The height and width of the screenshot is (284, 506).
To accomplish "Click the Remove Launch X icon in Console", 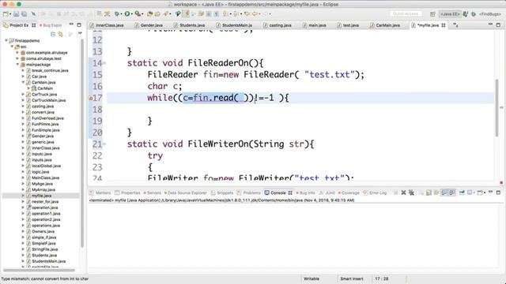I will tap(403, 192).
